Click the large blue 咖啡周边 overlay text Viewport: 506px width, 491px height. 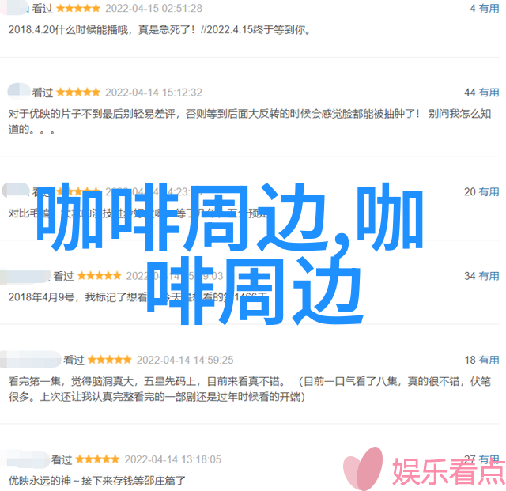pos(228,253)
